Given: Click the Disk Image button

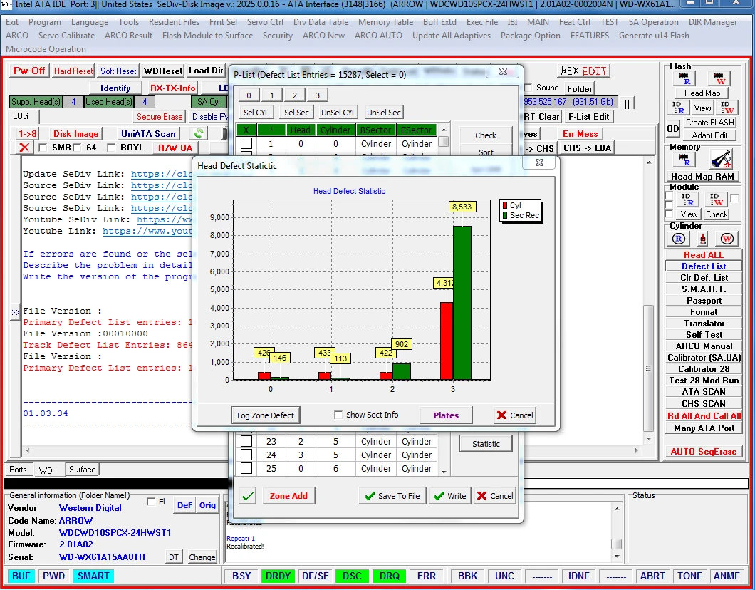Looking at the screenshot, I should point(75,134).
